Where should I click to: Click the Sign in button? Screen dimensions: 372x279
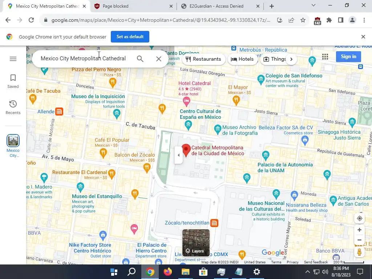(348, 56)
